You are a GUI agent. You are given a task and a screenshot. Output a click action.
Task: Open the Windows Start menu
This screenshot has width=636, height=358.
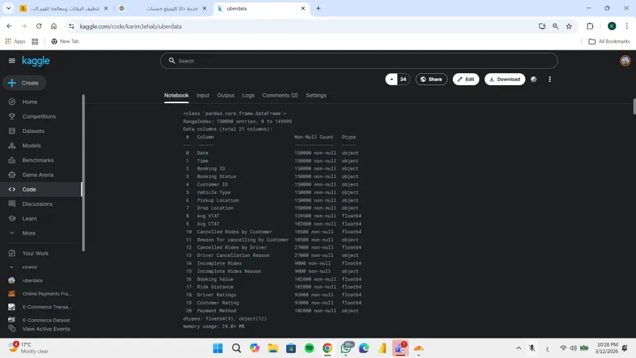218,348
